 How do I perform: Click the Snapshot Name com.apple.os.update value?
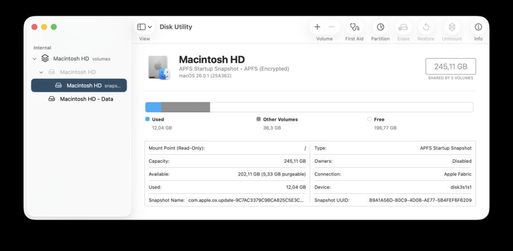tap(246, 200)
